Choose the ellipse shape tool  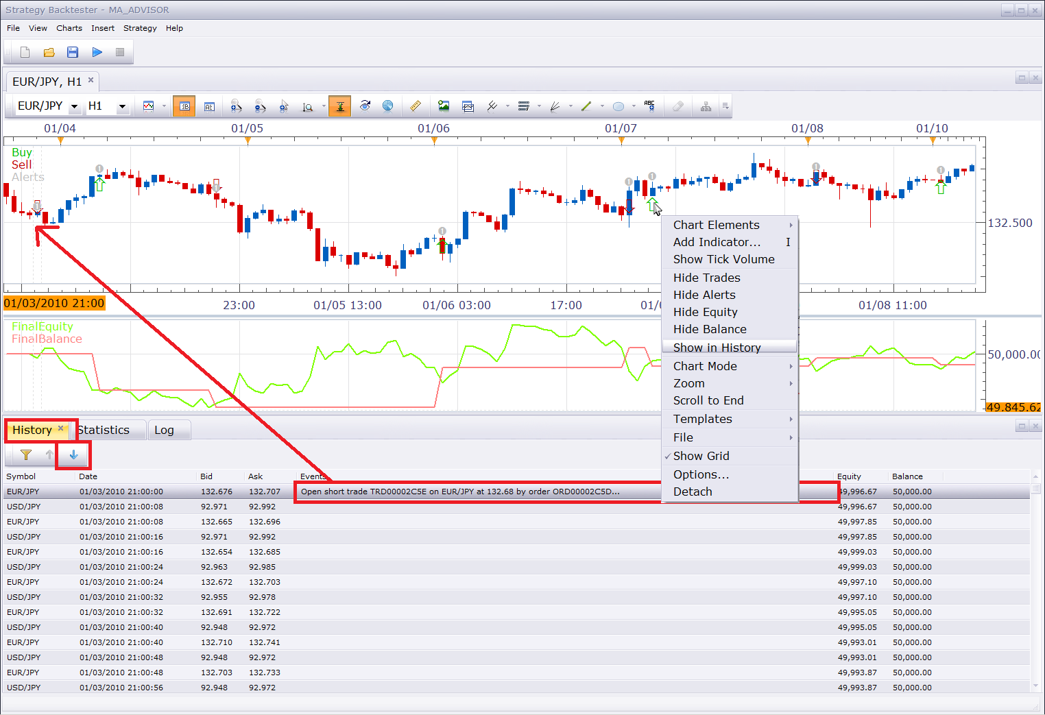point(618,106)
